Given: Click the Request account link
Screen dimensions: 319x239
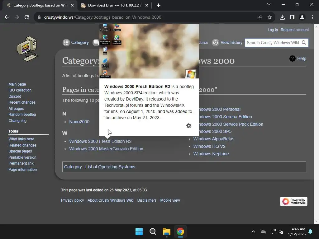Looking at the screenshot, I should (295, 30).
